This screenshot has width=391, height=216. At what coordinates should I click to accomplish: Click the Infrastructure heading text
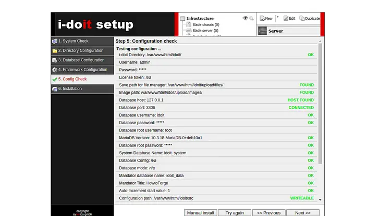[200, 18]
